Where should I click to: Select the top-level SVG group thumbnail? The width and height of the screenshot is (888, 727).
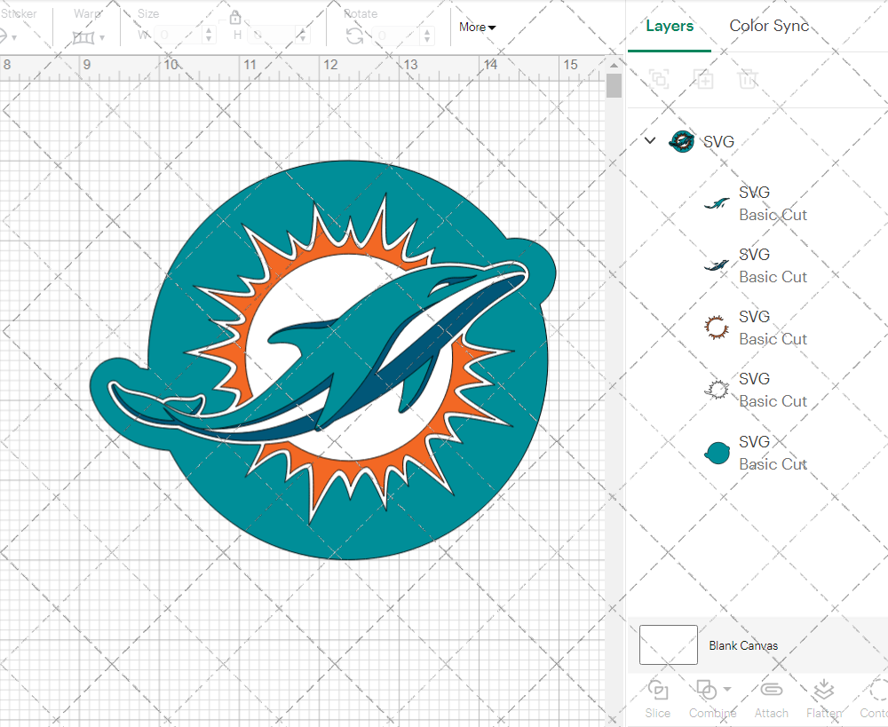[x=681, y=141]
